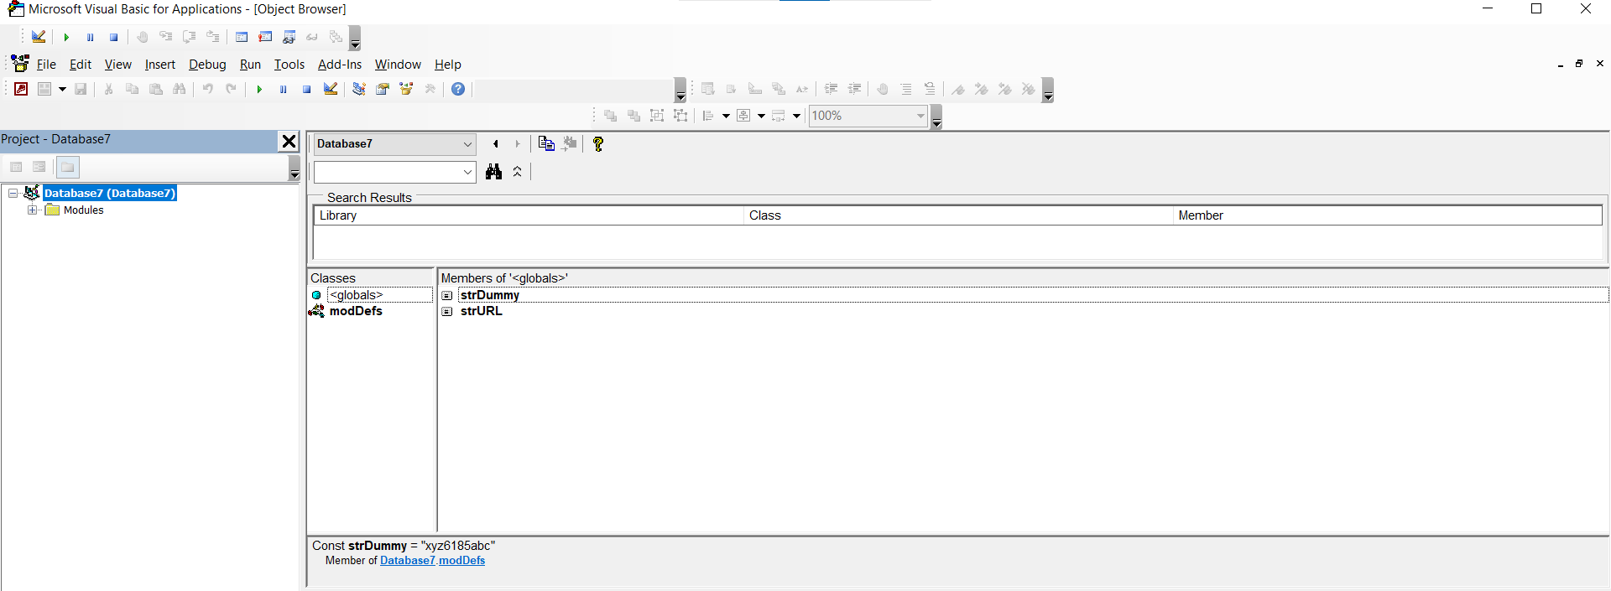Toggle Folders view in the Project Explorer

pyautogui.click(x=68, y=167)
